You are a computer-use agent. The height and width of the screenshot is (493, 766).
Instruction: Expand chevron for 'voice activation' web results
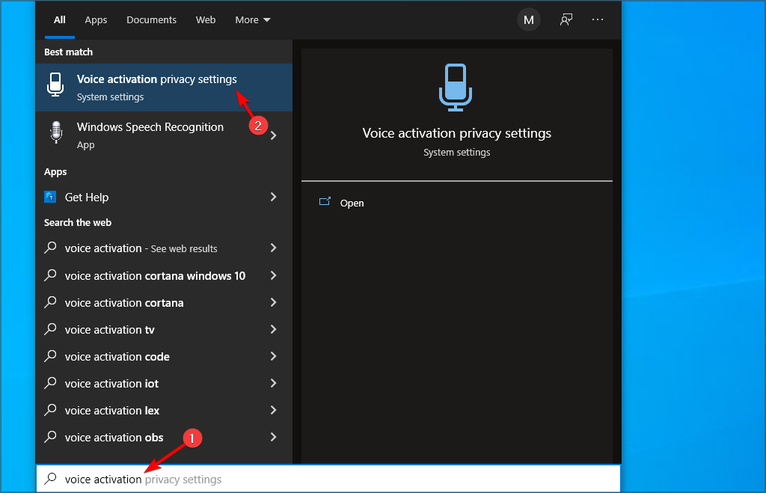tap(274, 248)
